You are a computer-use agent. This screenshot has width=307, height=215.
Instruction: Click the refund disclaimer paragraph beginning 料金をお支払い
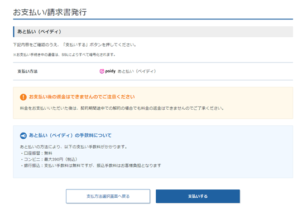click(x=122, y=108)
